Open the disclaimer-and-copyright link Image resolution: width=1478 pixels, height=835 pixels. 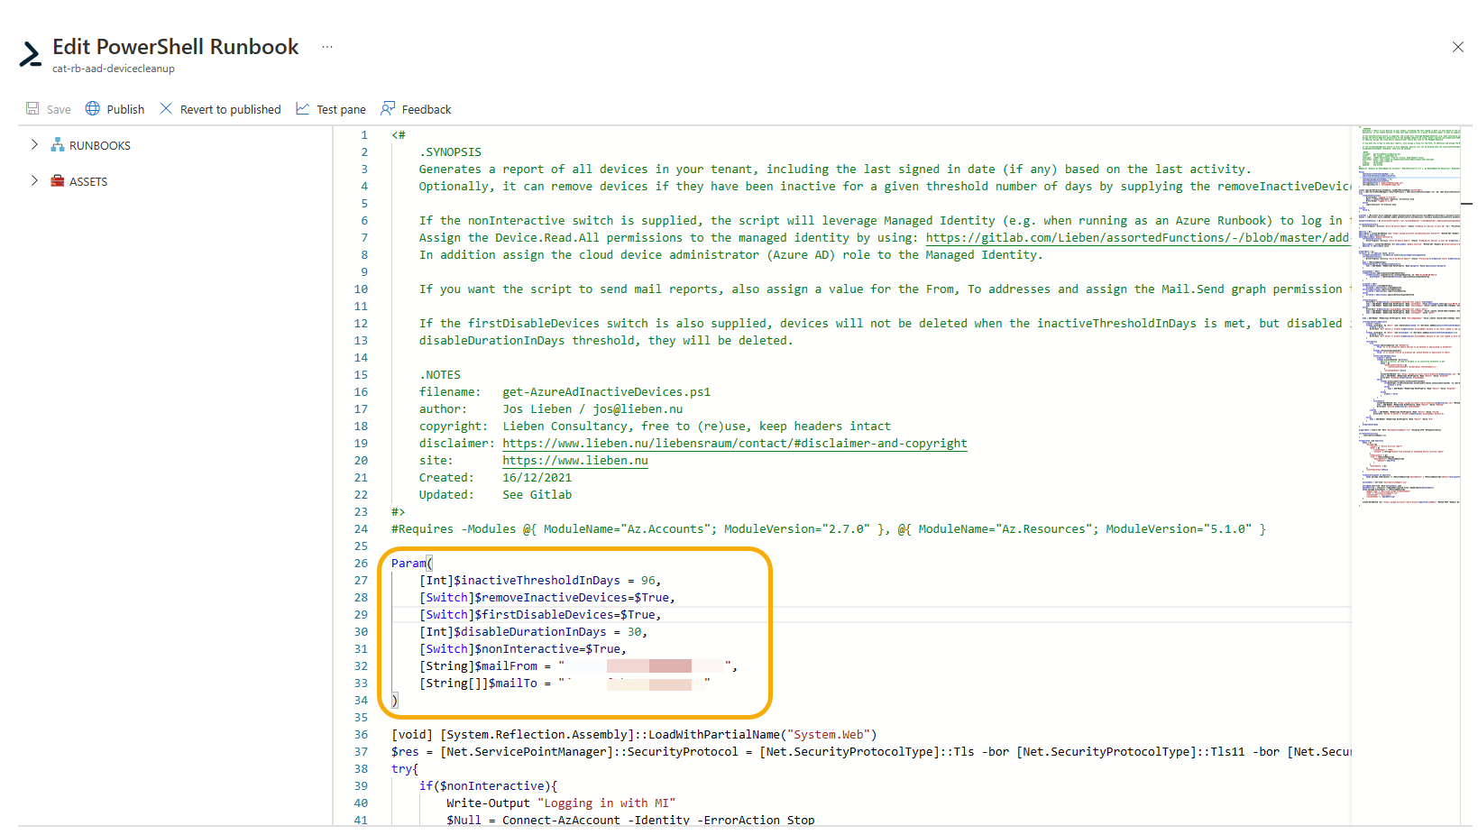click(734, 443)
